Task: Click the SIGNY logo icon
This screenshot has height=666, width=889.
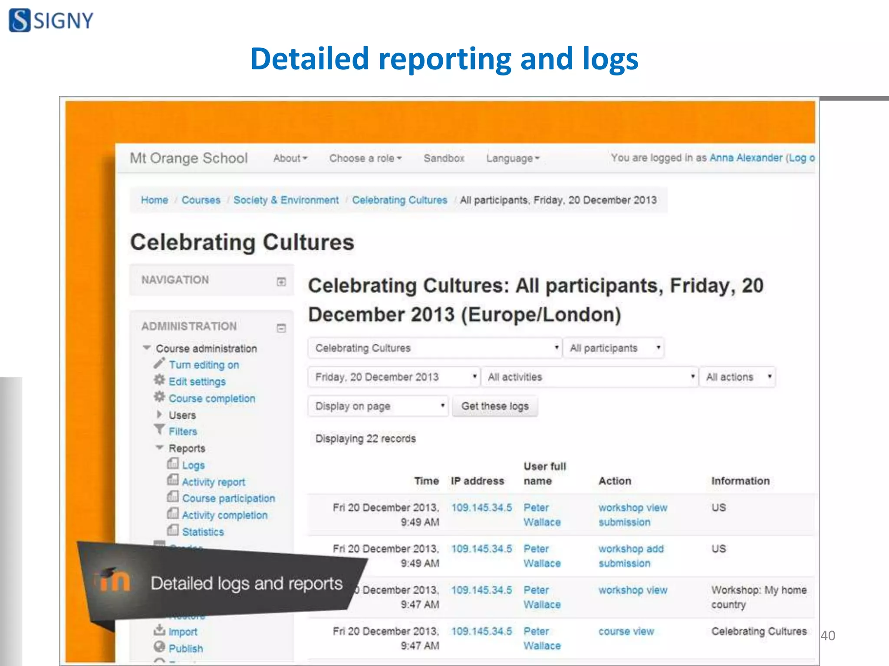Action: point(20,20)
